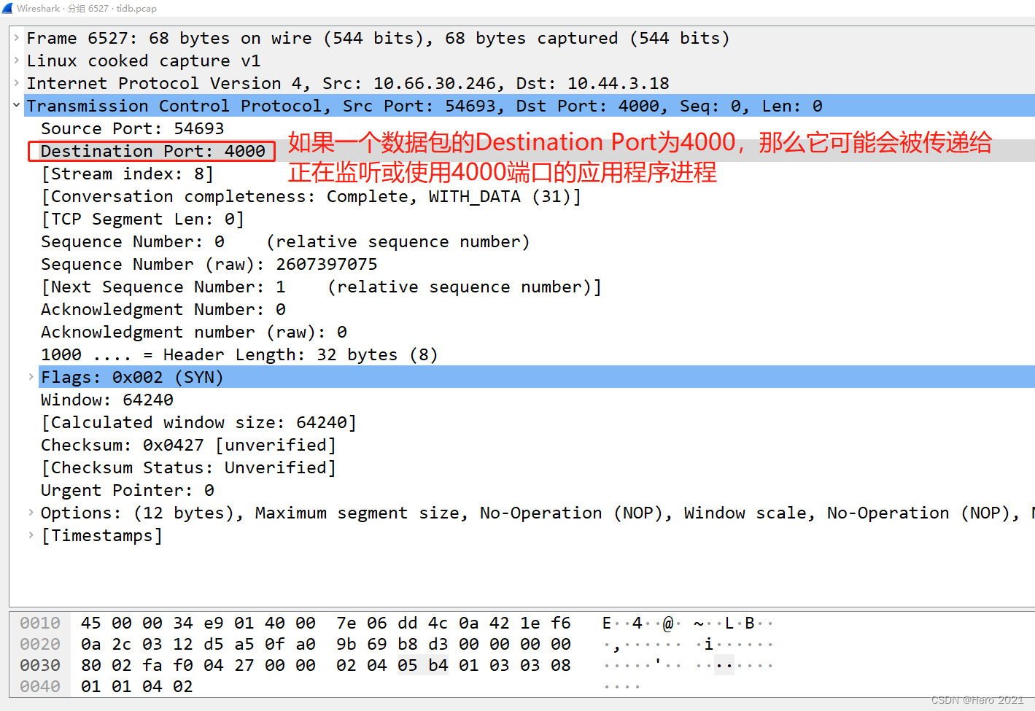This screenshot has height=711, width=1035.
Task: Click the highlighted ASCII dots in row 0030
Action: 724,665
